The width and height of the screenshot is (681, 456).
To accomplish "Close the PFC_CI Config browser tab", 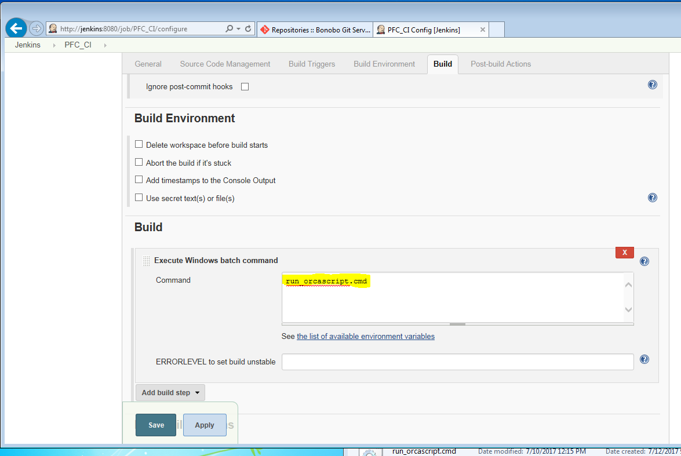I will [483, 30].
